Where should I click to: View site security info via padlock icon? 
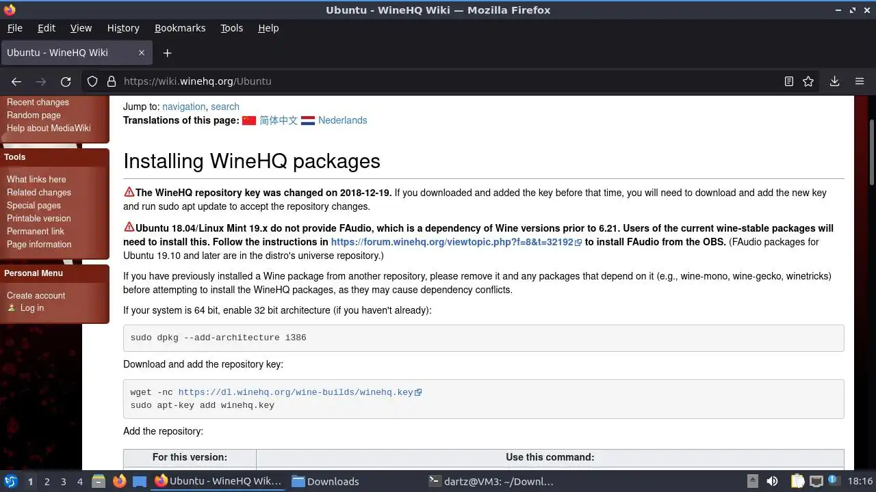coord(112,81)
